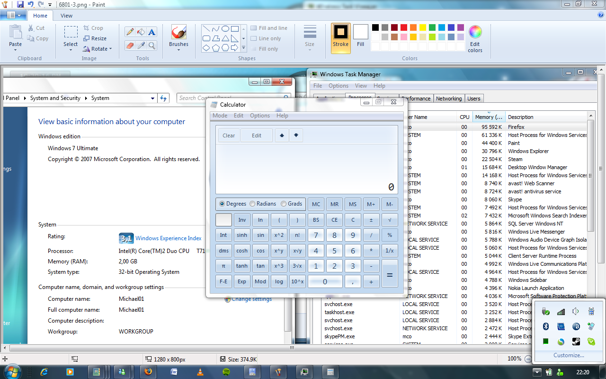
Task: Open Firefox from the taskbar
Action: tap(148, 371)
